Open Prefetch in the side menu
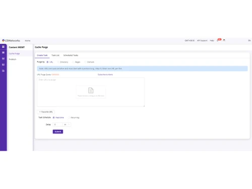252x189 pixels. click(13, 59)
